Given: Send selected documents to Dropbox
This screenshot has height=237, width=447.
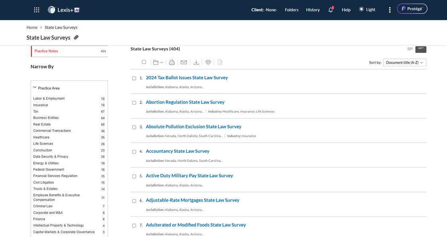Looking at the screenshot, I should (x=208, y=62).
